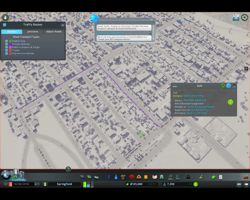Open the Water and Sewage menu
The height and width of the screenshot is (200, 250).
(116, 177)
